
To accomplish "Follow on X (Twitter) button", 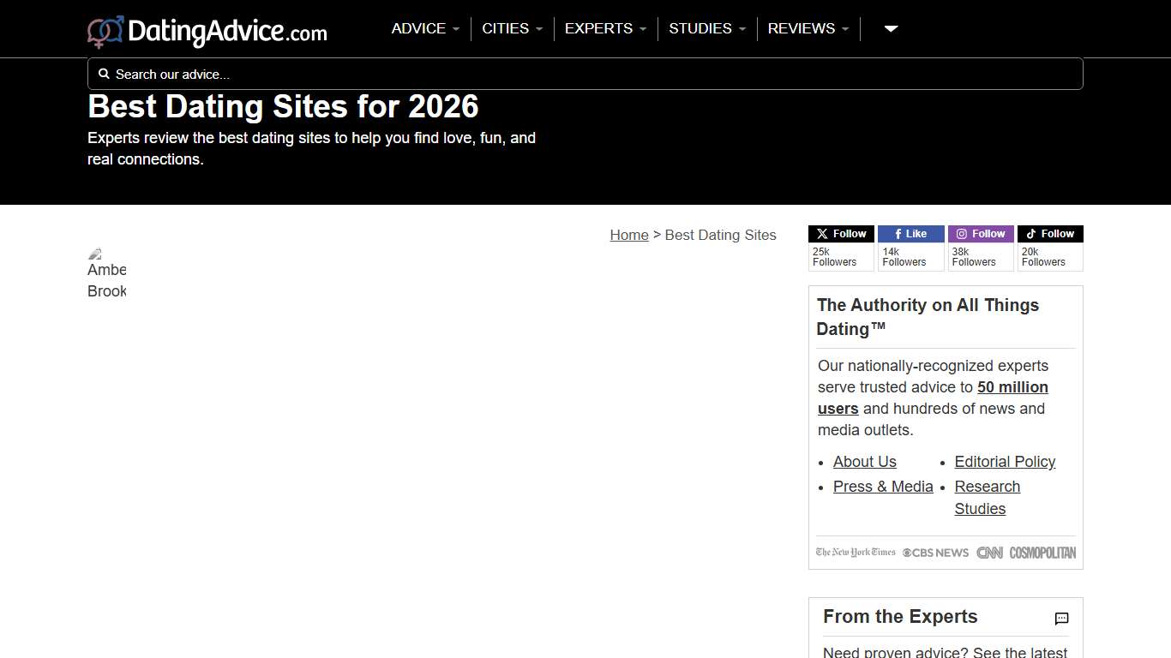I will click(x=841, y=234).
